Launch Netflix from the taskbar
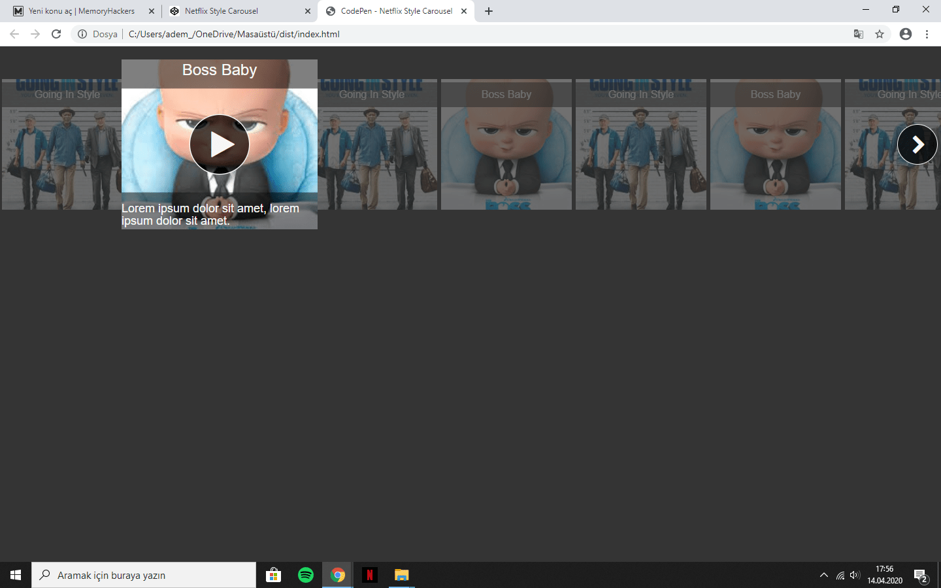Viewport: 941px width, 588px height. (369, 575)
